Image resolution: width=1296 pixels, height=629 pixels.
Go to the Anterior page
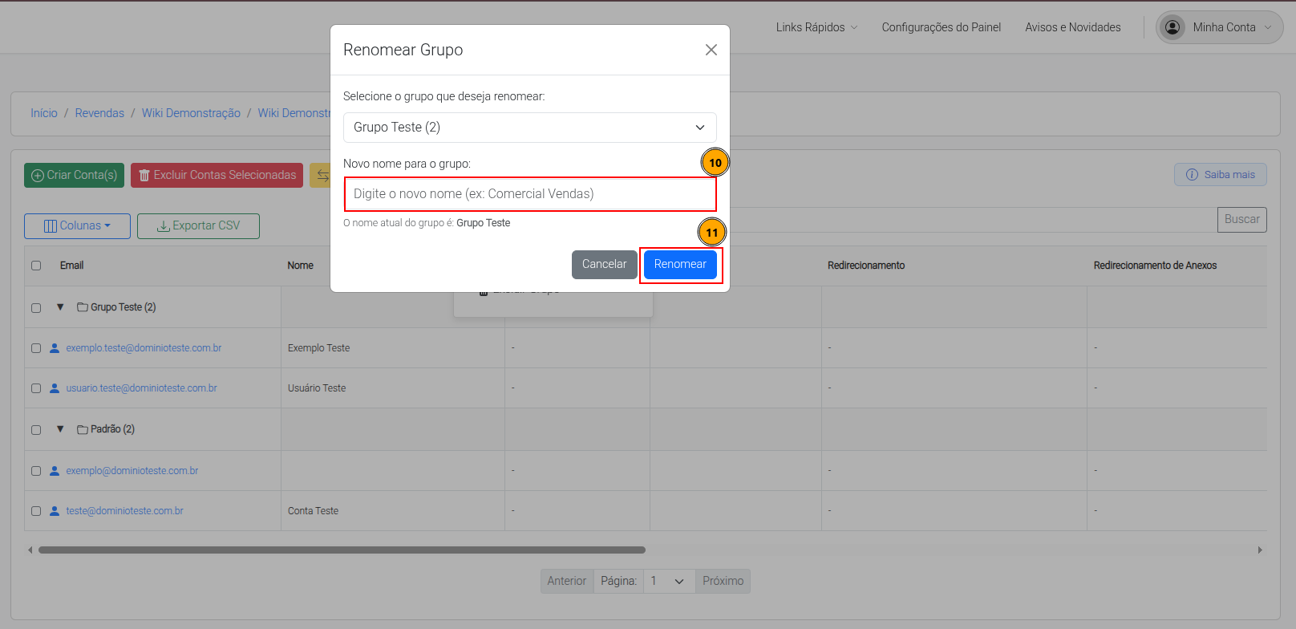pyautogui.click(x=567, y=581)
